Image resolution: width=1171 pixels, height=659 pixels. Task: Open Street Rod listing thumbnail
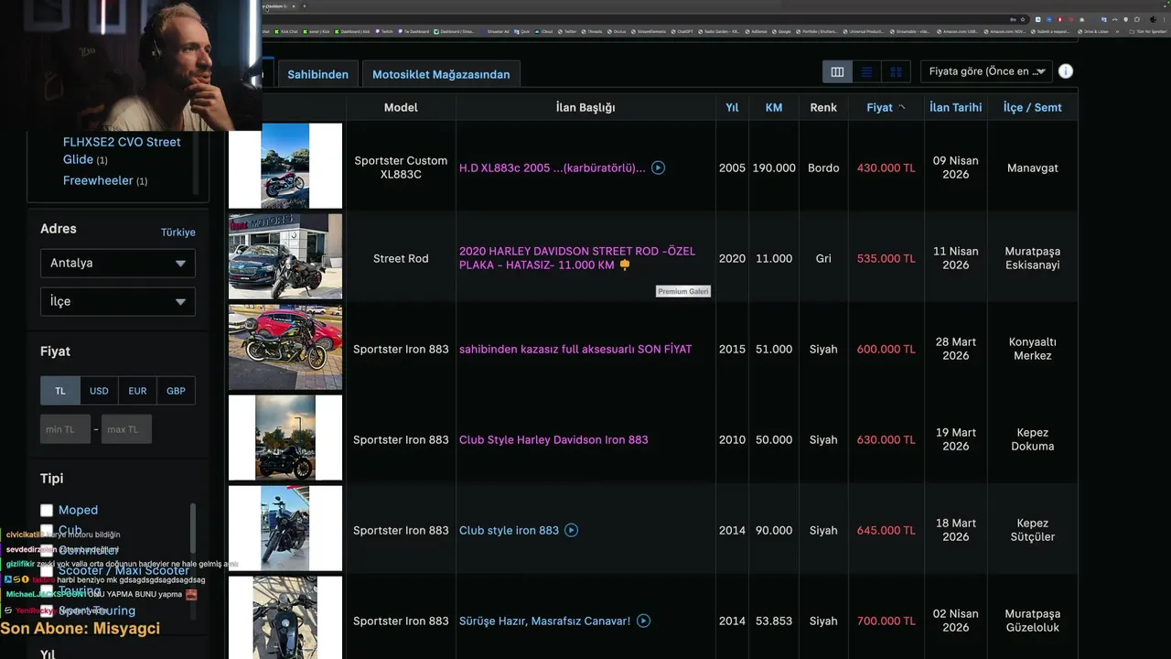[x=285, y=256]
